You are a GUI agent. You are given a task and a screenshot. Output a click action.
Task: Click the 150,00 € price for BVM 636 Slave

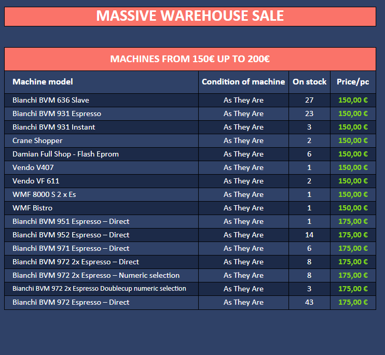(353, 100)
